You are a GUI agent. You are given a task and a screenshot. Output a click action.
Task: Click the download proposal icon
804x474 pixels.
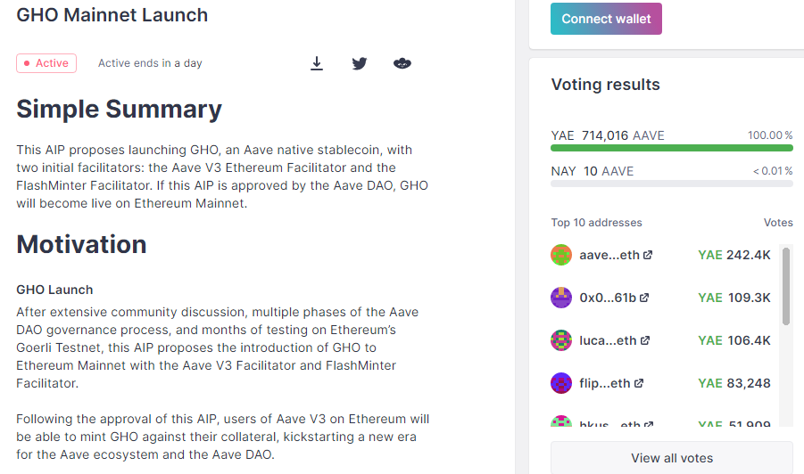pyautogui.click(x=317, y=63)
